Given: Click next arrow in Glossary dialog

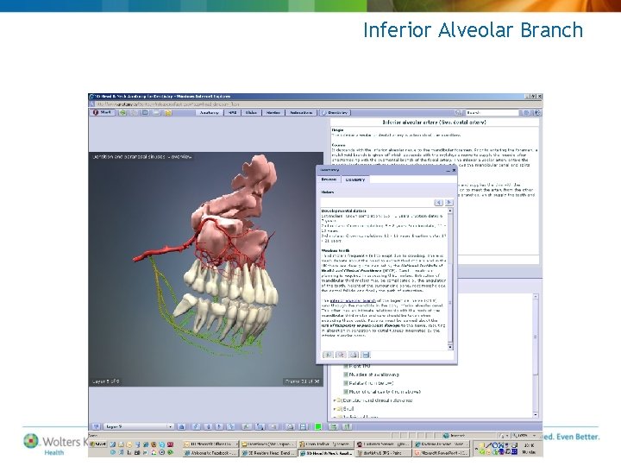Looking at the screenshot, I should pos(448,203).
